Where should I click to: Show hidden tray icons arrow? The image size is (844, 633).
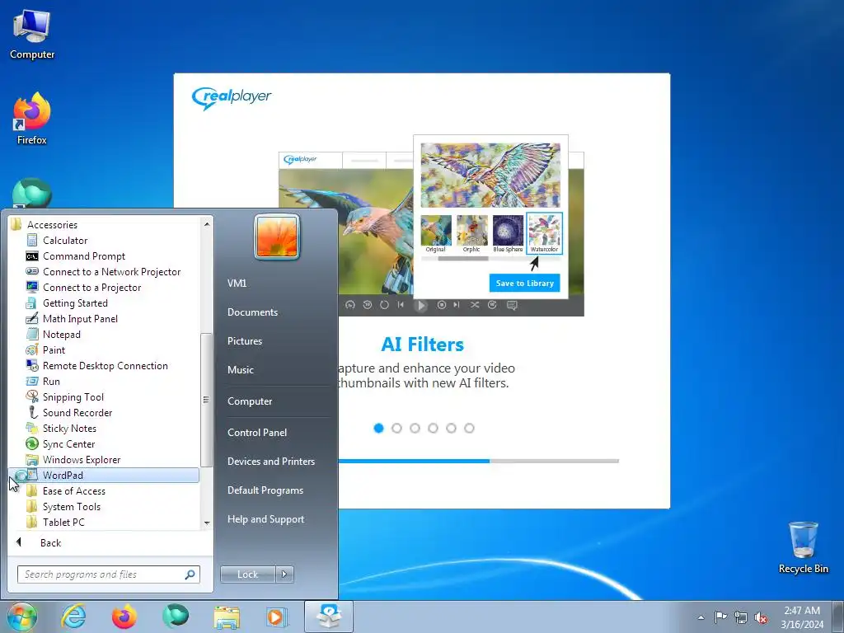(x=701, y=617)
